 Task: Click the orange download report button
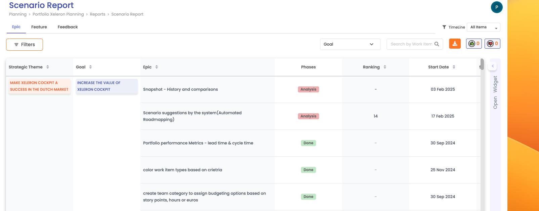pyautogui.click(x=455, y=44)
